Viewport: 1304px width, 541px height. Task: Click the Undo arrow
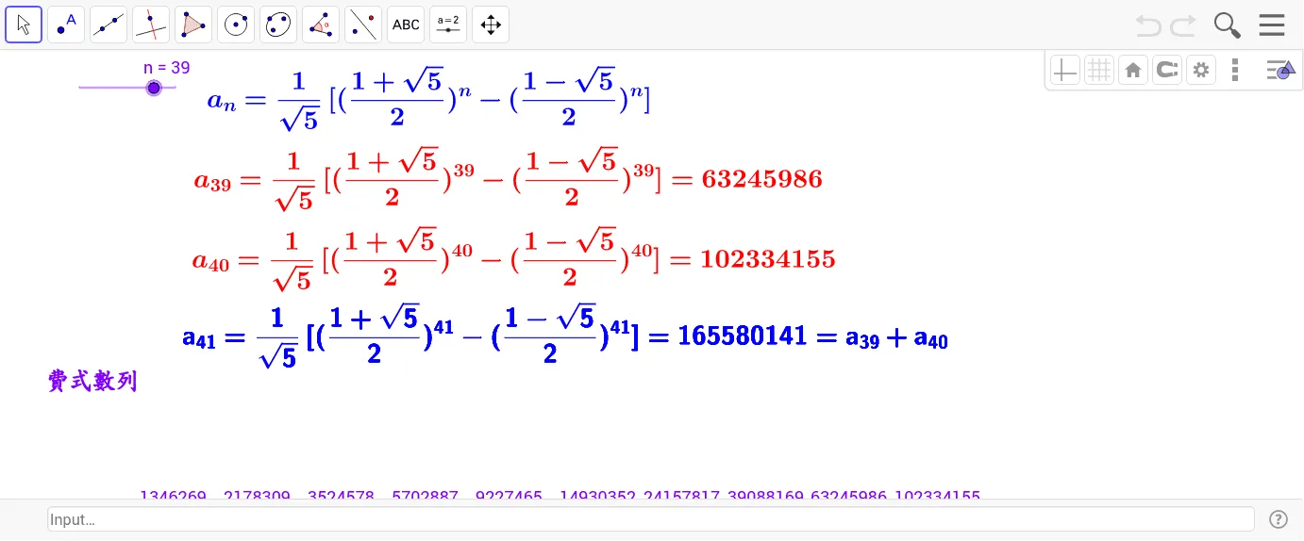point(1148,25)
